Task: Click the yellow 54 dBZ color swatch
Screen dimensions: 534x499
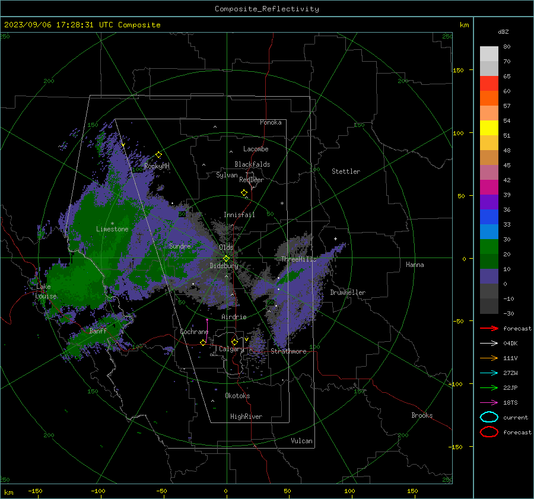Action: (489, 128)
